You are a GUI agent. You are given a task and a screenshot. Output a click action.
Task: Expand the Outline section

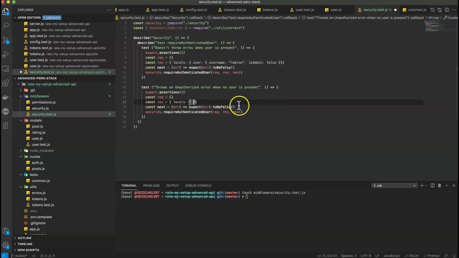tap(24, 238)
